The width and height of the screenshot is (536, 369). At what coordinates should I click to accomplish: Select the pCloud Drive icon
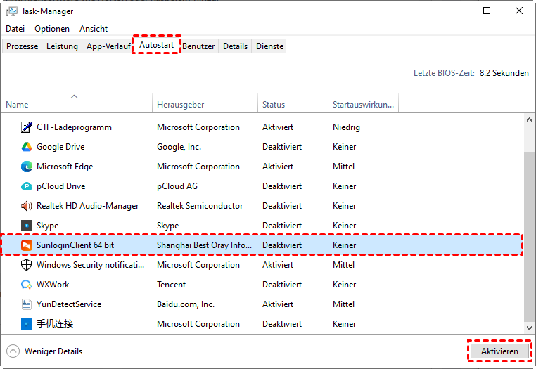[x=26, y=186]
